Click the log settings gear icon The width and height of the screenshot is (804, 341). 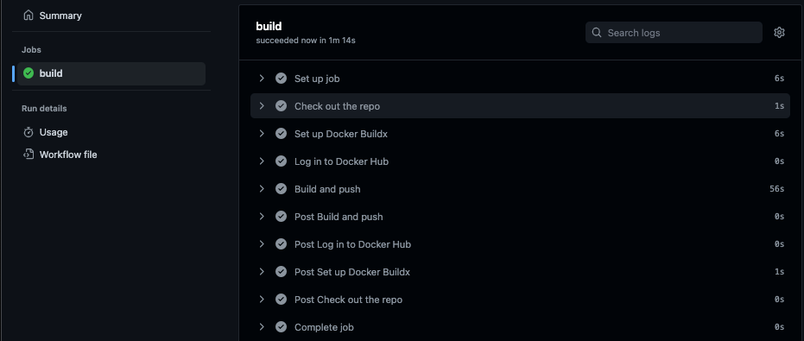(779, 32)
